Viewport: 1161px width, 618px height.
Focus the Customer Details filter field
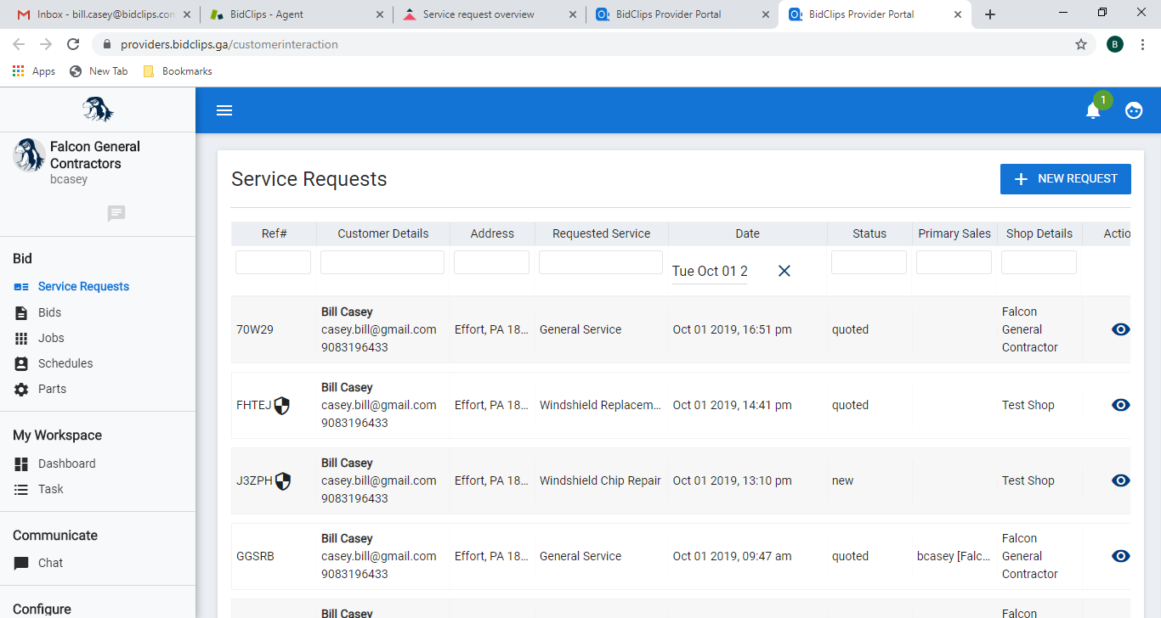(382, 262)
